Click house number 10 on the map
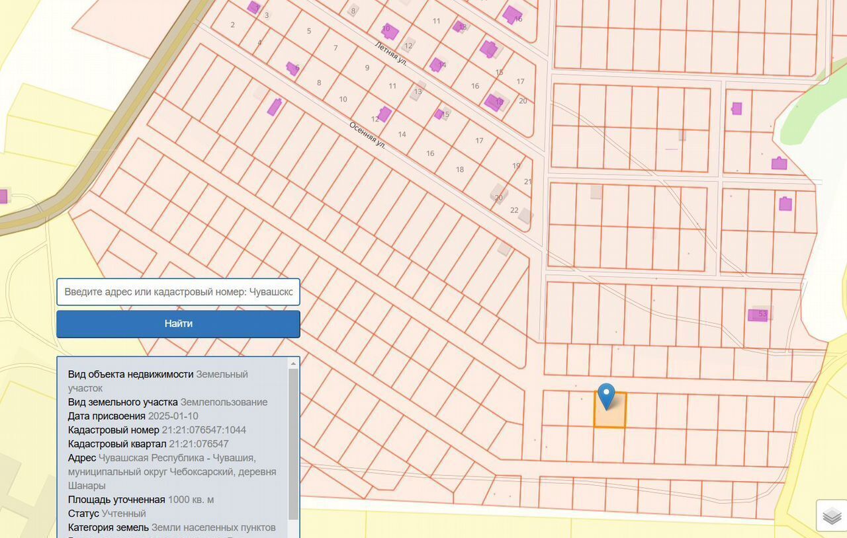This screenshot has height=538, width=847. coord(343,99)
